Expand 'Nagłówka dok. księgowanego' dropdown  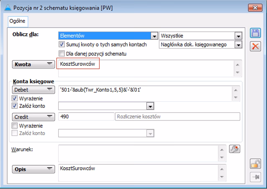238,45
